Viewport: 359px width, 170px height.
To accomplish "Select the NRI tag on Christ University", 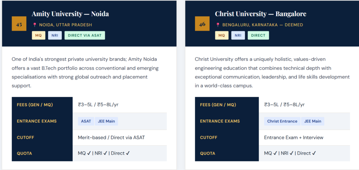I will 238,35.
